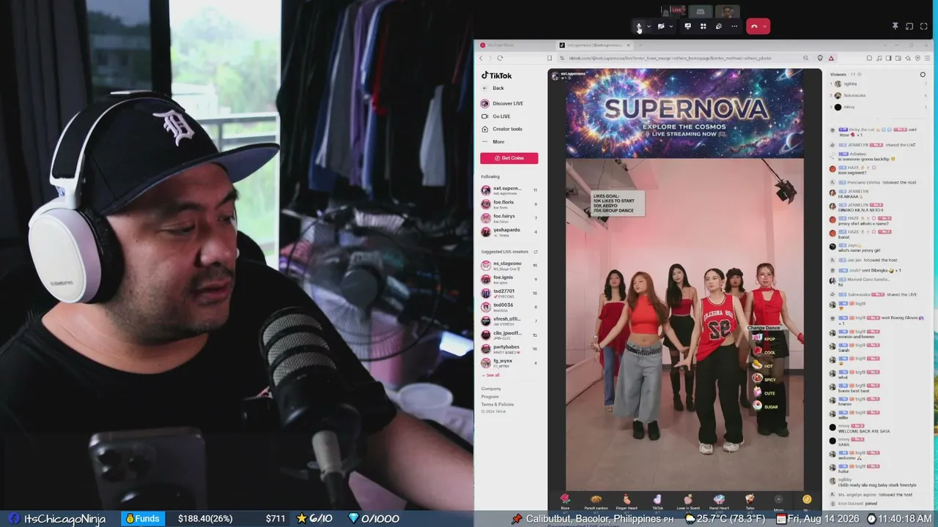The width and height of the screenshot is (938, 527).
Task: Open the Brave Shields lion icon
Action: [x=820, y=58]
